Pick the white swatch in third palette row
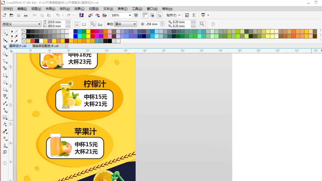Screen dimensions: 322x181 (x=41, y=41)
